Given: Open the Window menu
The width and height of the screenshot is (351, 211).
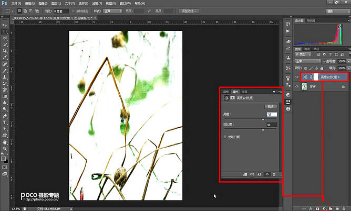Looking at the screenshot, I should pyautogui.click(x=125, y=3).
